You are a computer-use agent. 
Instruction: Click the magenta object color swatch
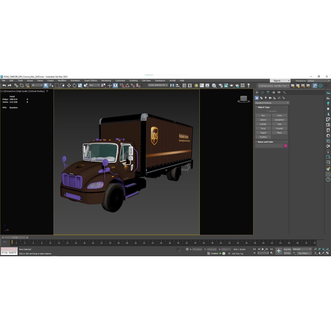(x=285, y=146)
